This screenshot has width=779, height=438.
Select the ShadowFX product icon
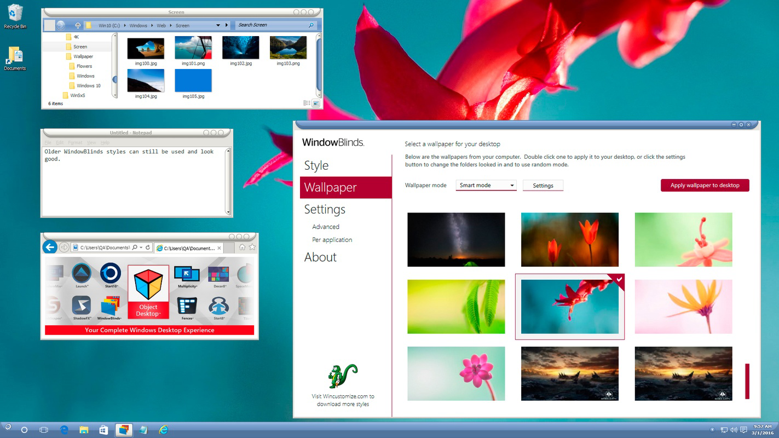click(81, 307)
